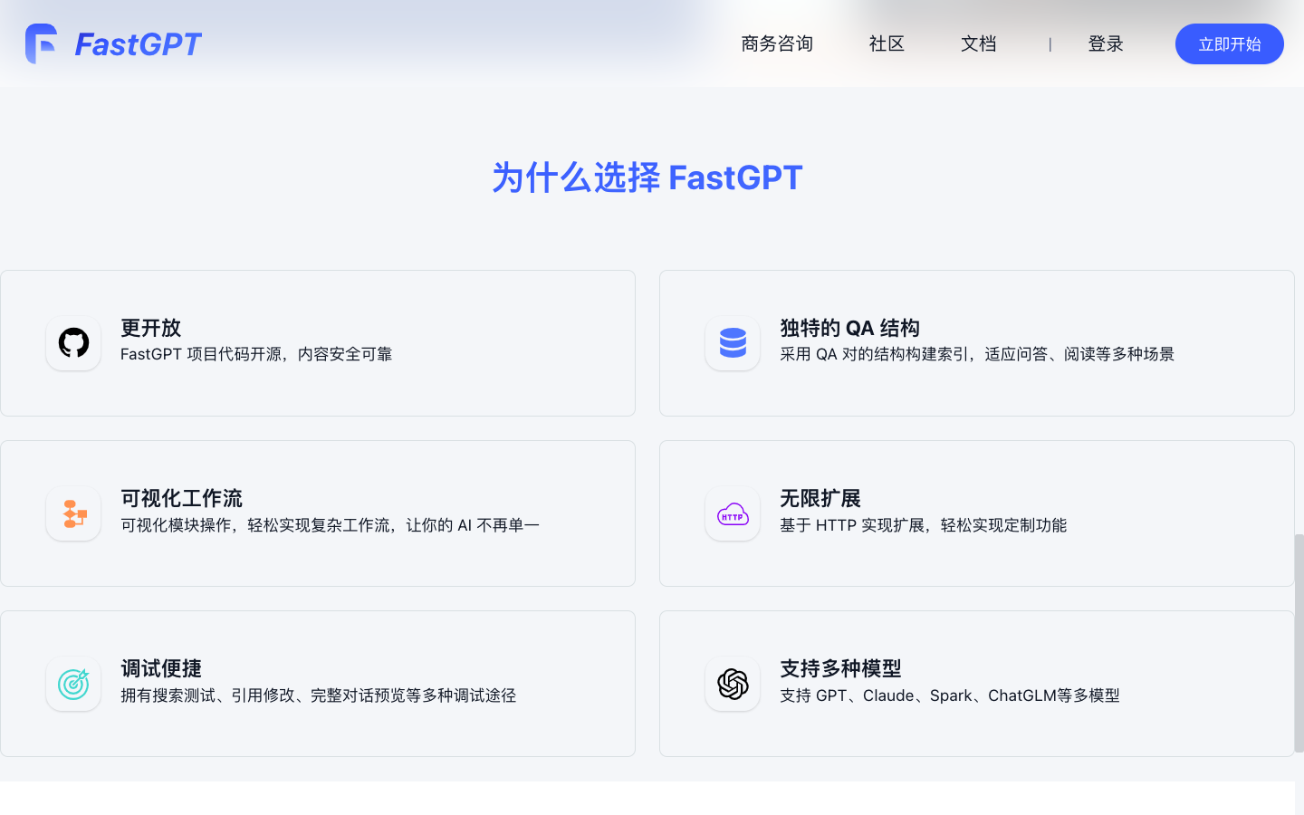Image resolution: width=1304 pixels, height=815 pixels.
Task: Click the 无限扩展 card description text
Action: (923, 525)
